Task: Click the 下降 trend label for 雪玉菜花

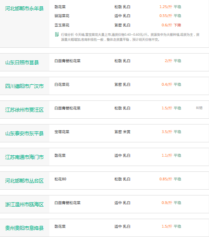Action: click(177, 25)
